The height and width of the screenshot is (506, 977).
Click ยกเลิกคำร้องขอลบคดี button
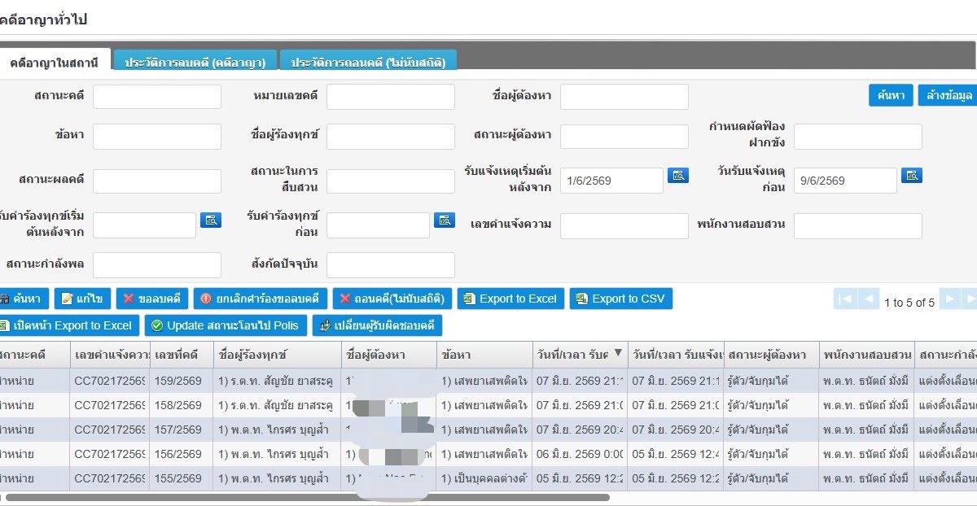click(261, 299)
